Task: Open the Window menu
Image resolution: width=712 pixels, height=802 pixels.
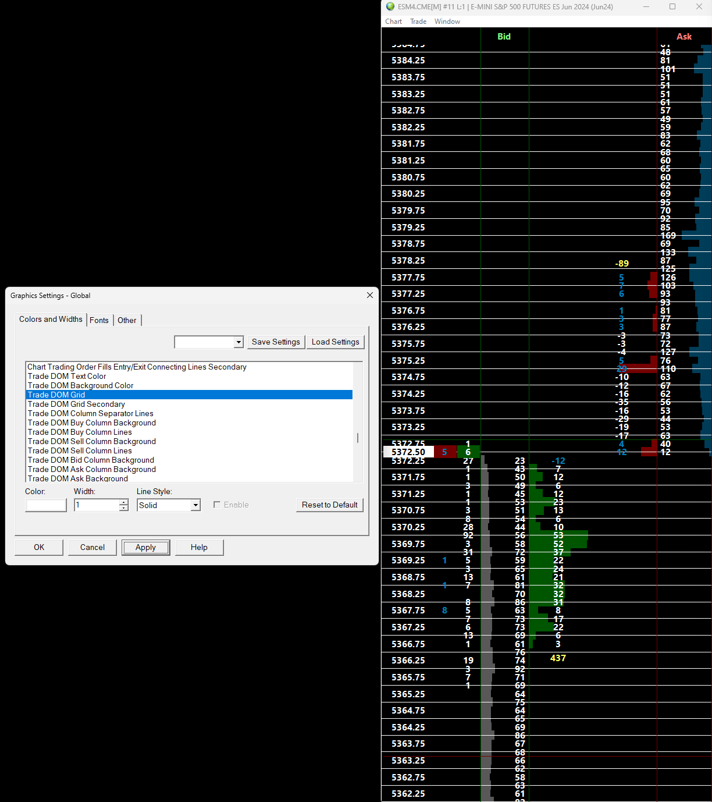Action: pyautogui.click(x=447, y=22)
